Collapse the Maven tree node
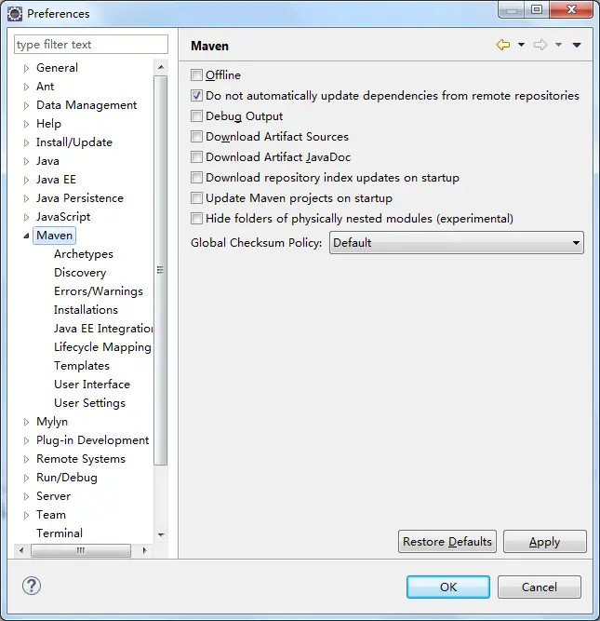Image resolution: width=600 pixels, height=621 pixels. pyautogui.click(x=27, y=236)
